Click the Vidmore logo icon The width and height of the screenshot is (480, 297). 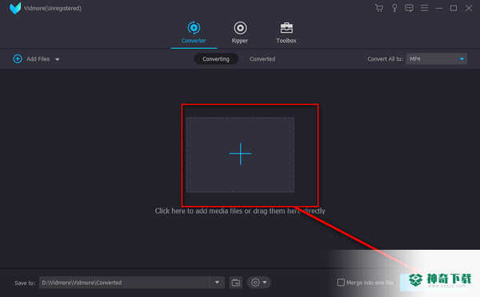(15, 8)
